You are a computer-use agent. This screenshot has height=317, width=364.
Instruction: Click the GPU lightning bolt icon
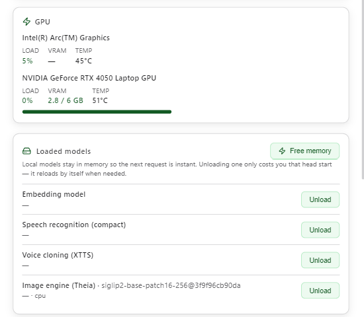pos(26,22)
